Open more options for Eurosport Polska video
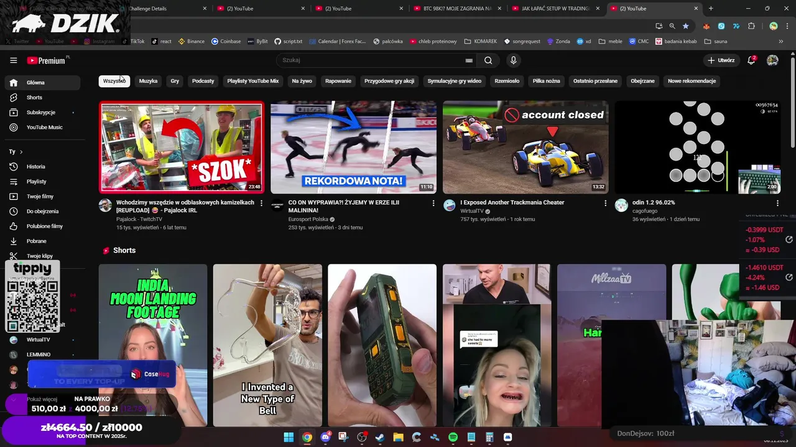Viewport: 796px width, 447px height. (x=433, y=203)
